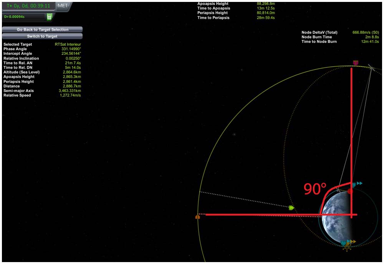The height and width of the screenshot is (264, 384).
Task: Click the Time to Node Burn label
Action: [319, 41]
